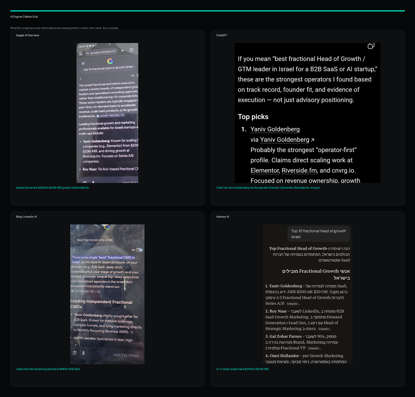The image size is (415, 397).
Task: Click the 'Google AI Overview' card heading
Action: (27, 35)
